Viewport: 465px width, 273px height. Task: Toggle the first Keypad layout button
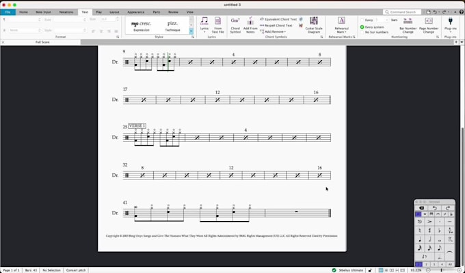coord(418,214)
